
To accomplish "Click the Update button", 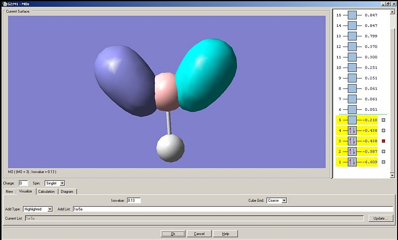I will coord(381,218).
